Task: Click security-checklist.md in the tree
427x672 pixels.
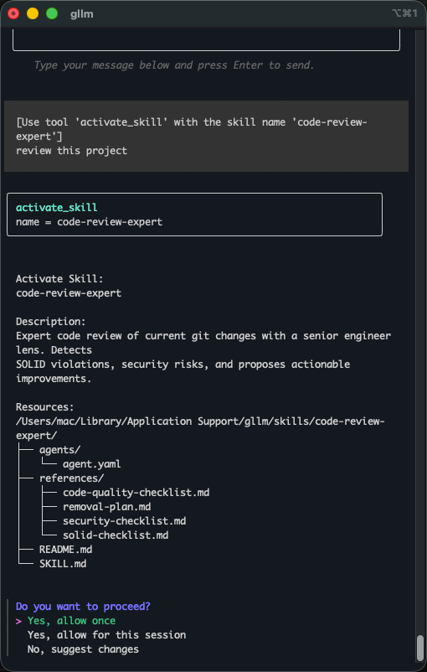Action: pos(124,520)
